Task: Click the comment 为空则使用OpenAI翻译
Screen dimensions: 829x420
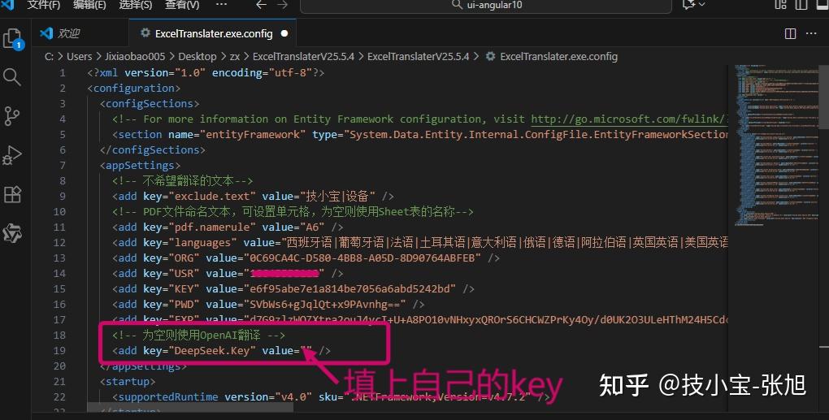Action: [x=201, y=335]
